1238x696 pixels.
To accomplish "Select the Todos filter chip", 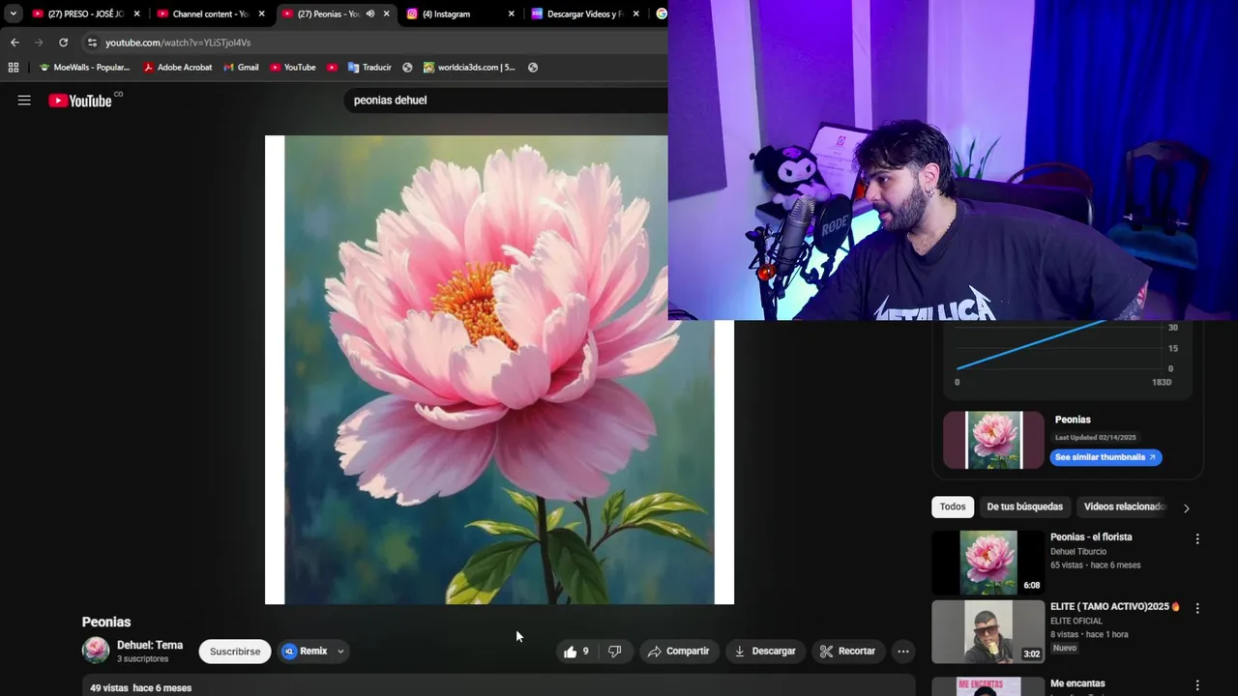I will point(953,507).
